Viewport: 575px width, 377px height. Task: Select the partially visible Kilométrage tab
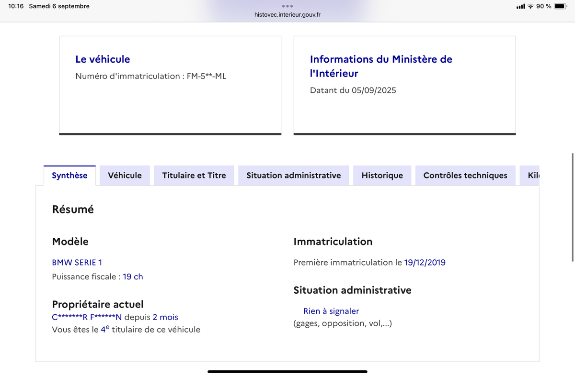[x=530, y=175]
